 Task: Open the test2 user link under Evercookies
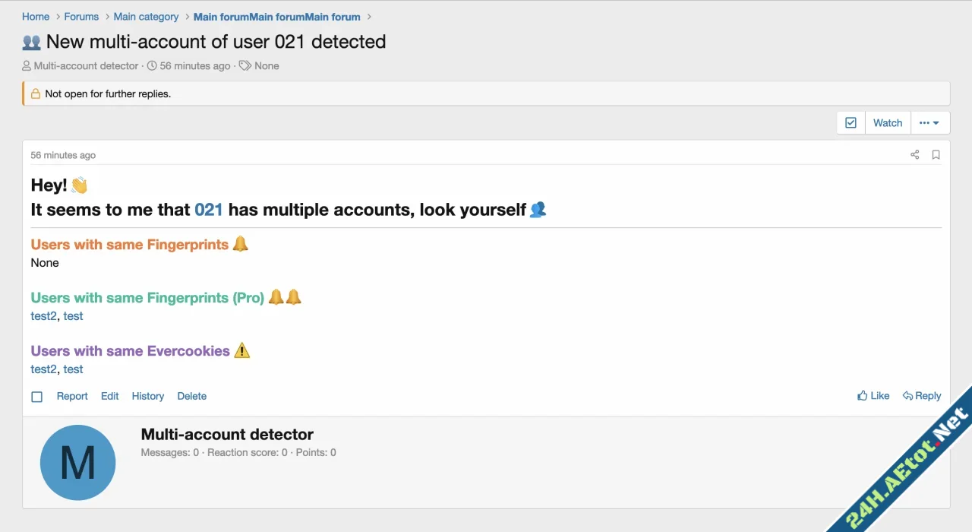[x=43, y=369]
